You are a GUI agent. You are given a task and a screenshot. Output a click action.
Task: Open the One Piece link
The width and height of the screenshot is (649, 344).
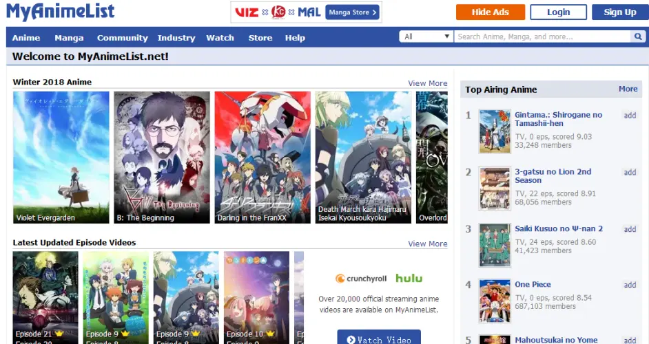(533, 284)
